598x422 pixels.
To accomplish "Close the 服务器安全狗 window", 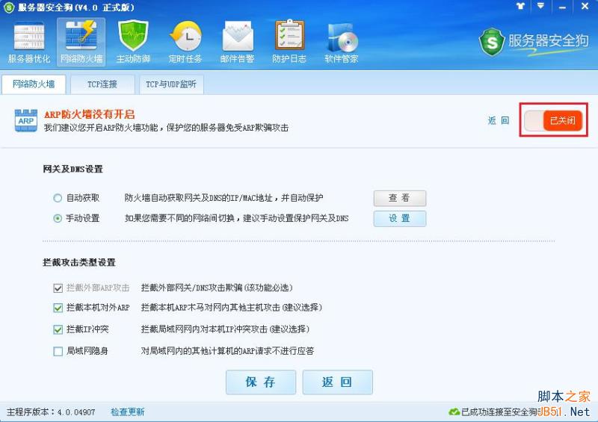I will click(x=585, y=6).
